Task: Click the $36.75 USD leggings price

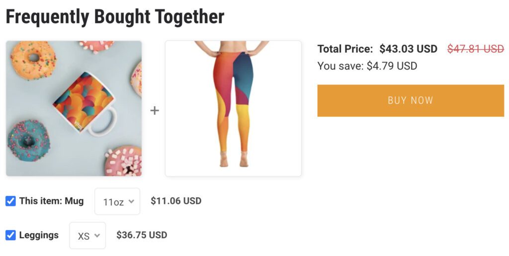Action: click(x=142, y=235)
